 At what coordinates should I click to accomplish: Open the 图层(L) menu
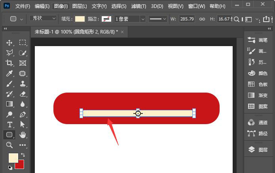[80, 6]
